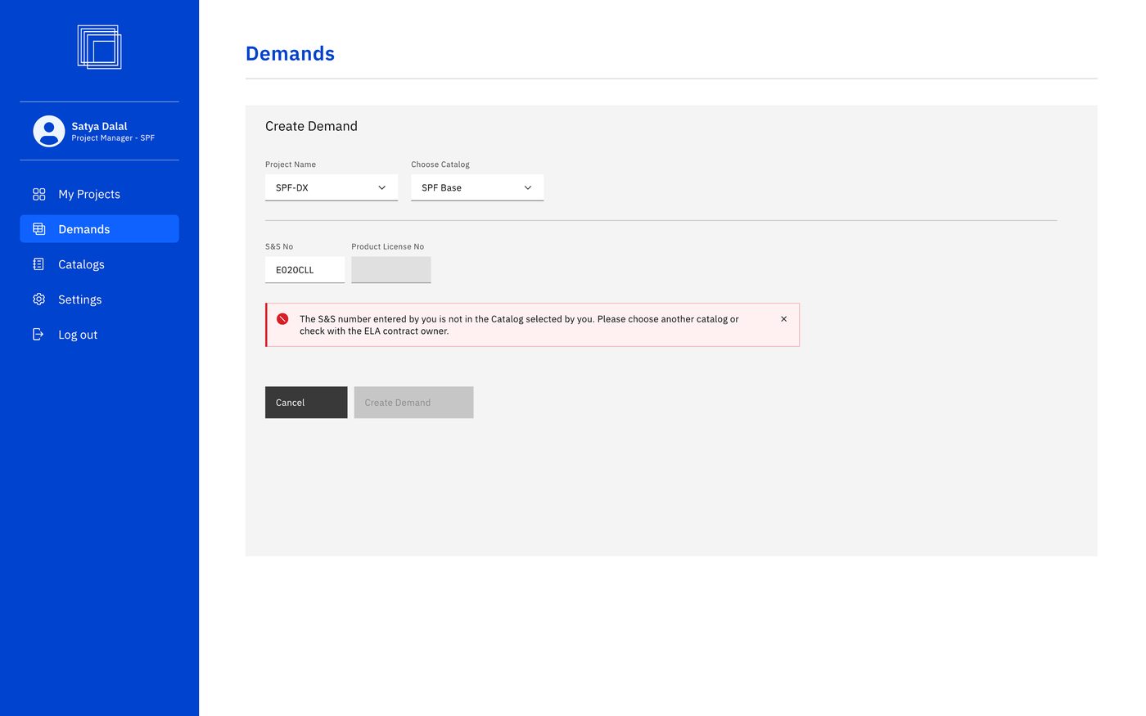The image size is (1146, 716).
Task: Open the Project Name dropdown showing SPF-DX
Action: point(332,187)
